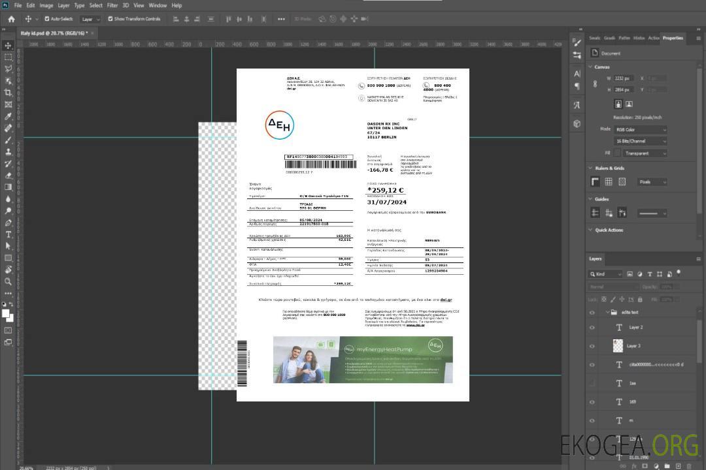Set canvas orientation to landscape
This screenshot has height=470, width=706.
(x=629, y=104)
